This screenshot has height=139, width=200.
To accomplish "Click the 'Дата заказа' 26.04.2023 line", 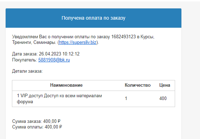I will pos(46,54).
